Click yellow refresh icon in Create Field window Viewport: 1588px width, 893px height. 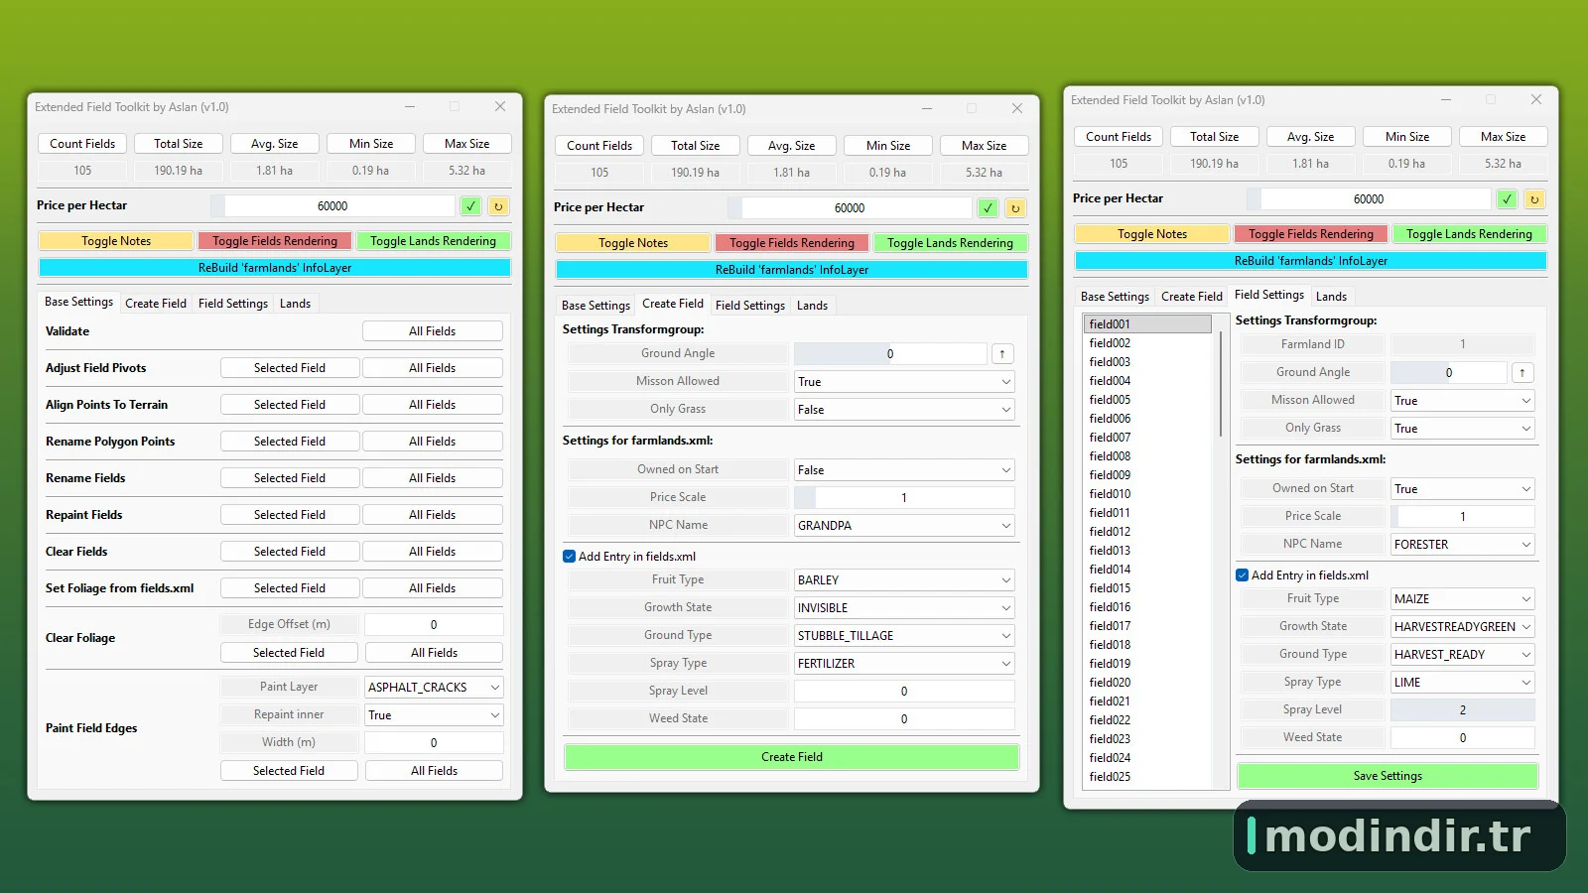pyautogui.click(x=1015, y=208)
